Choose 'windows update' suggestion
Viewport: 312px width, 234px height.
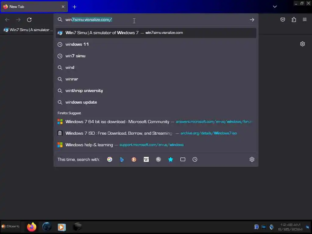tap(156, 102)
